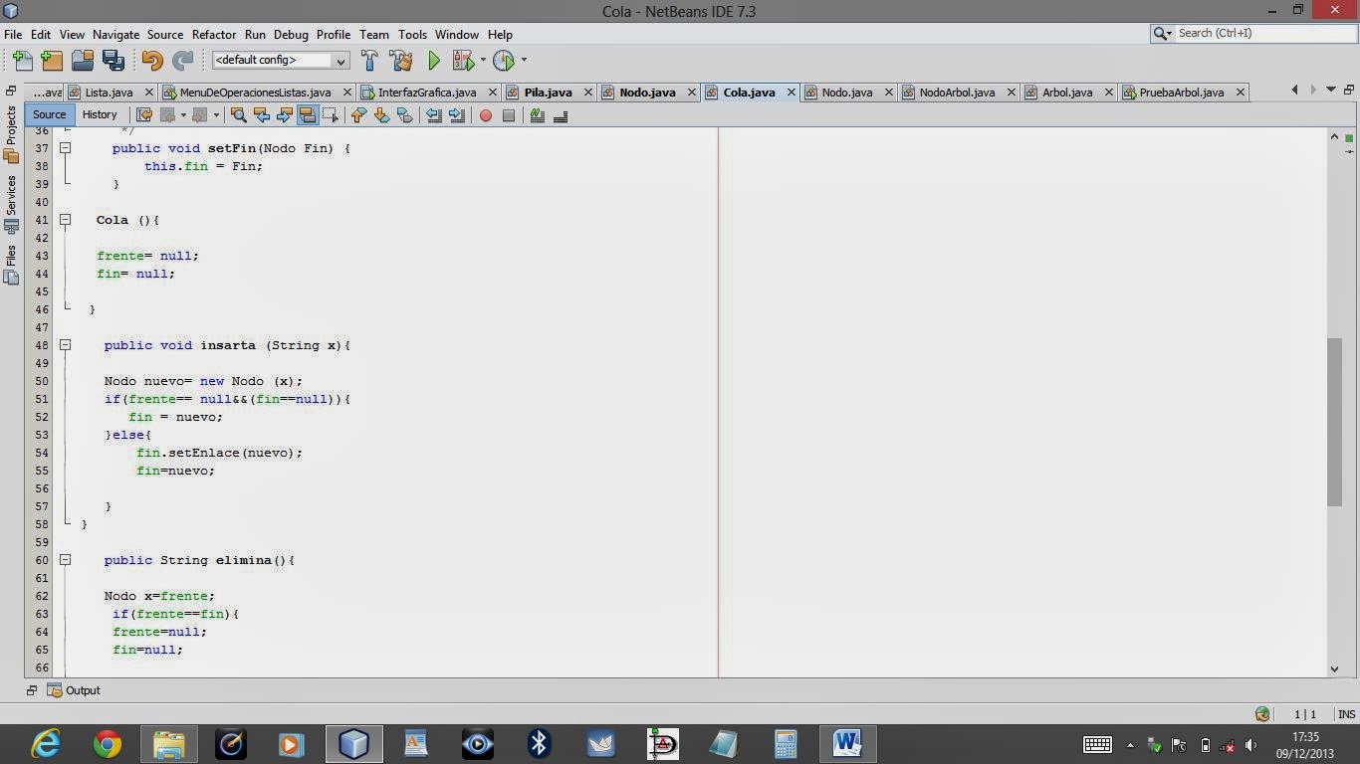1360x764 pixels.
Task: Close the Pila.java tab
Action: [x=587, y=93]
